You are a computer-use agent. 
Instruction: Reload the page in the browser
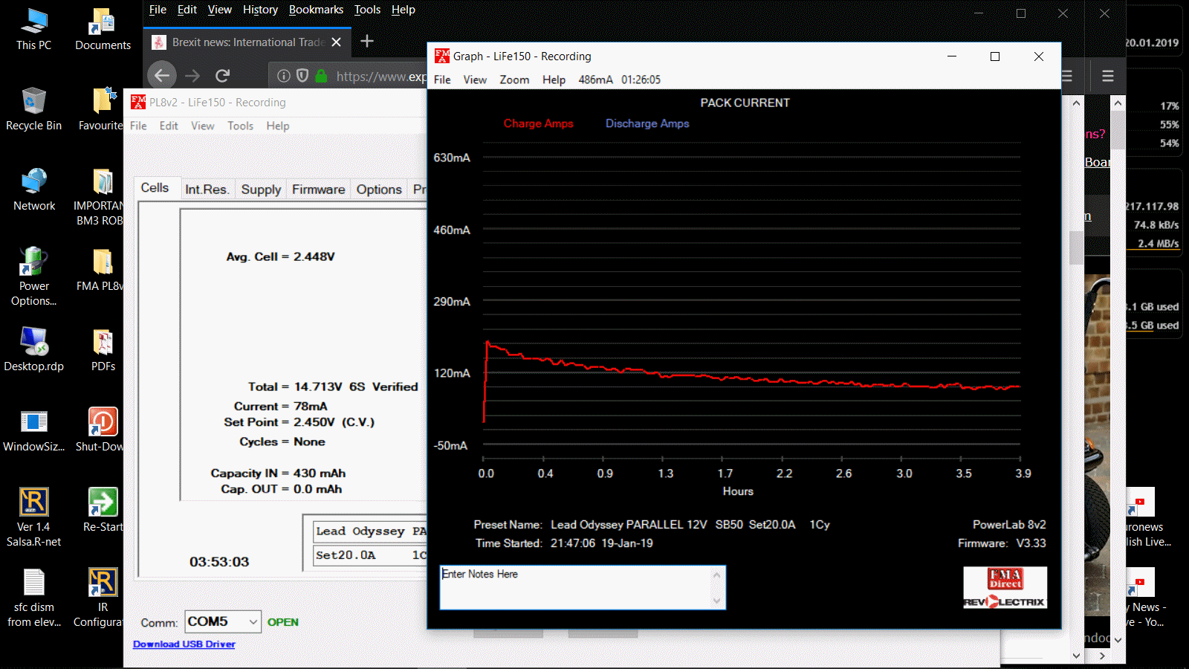click(222, 75)
